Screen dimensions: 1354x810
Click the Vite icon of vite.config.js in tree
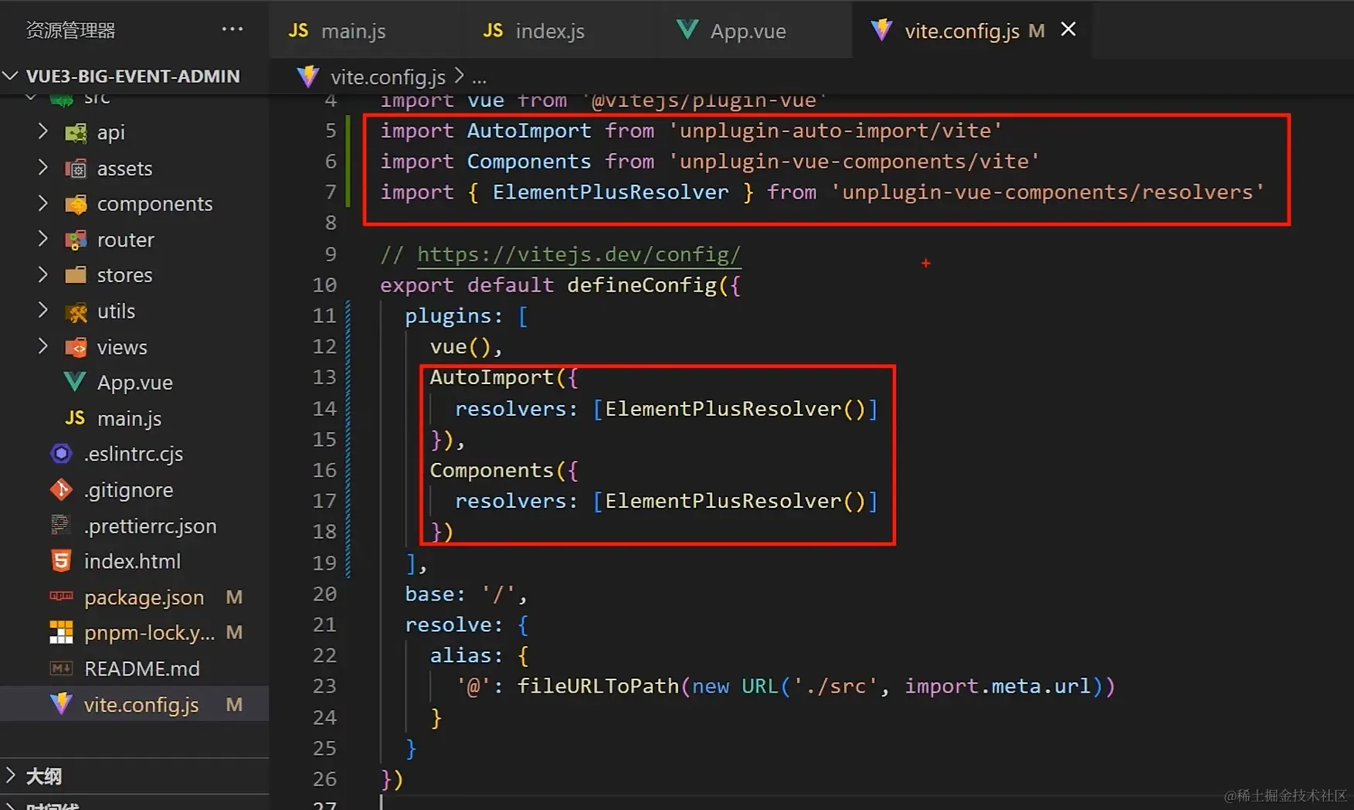[x=61, y=704]
